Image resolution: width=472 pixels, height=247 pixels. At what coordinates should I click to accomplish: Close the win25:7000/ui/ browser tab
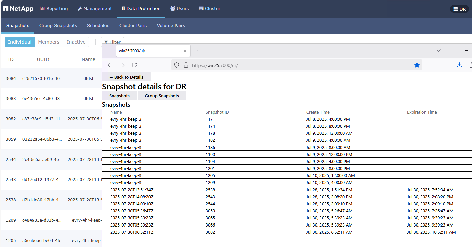click(185, 51)
